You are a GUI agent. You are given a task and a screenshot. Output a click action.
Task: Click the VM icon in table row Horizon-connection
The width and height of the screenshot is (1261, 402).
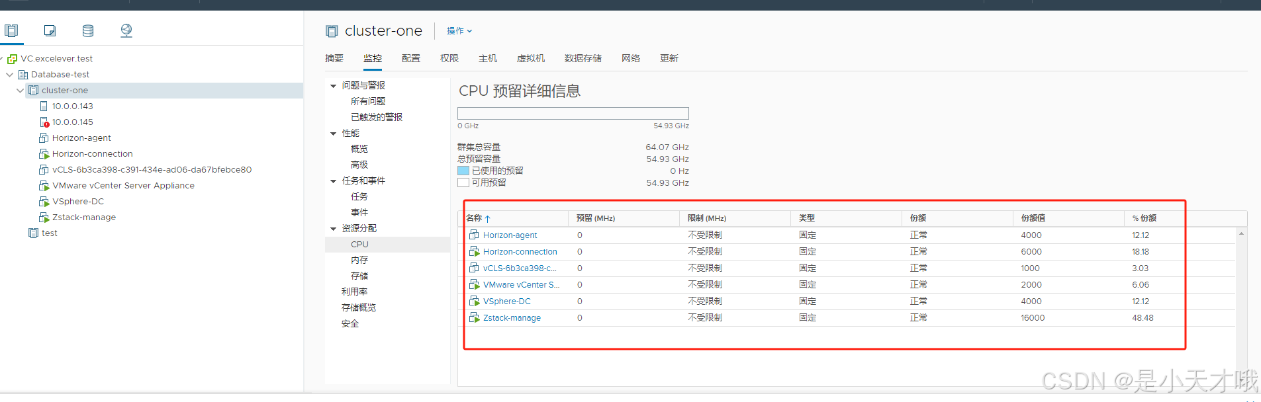[474, 251]
